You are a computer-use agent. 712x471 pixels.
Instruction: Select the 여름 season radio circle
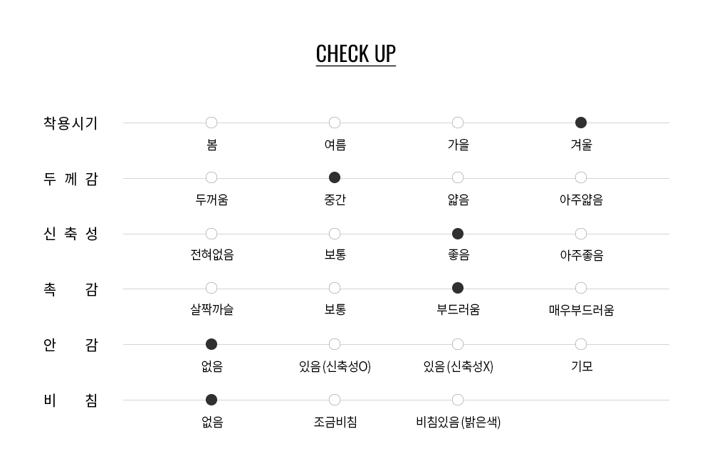335,123
